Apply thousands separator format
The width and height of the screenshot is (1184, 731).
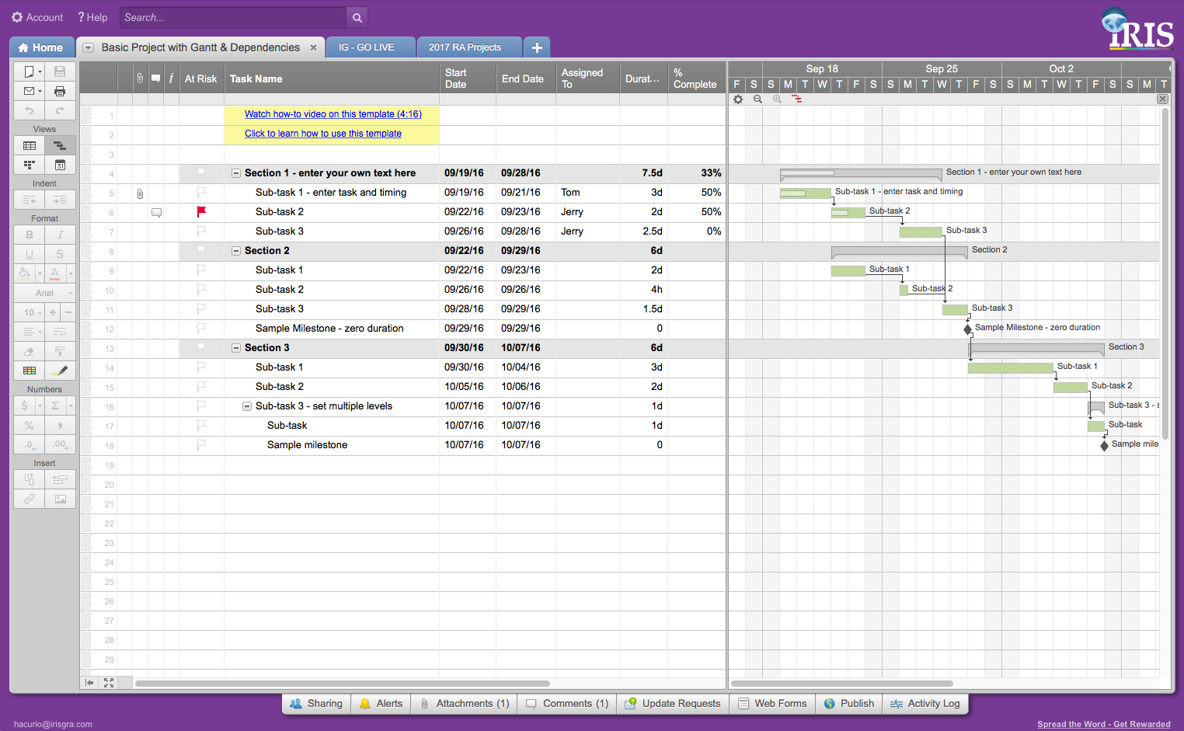[60, 425]
